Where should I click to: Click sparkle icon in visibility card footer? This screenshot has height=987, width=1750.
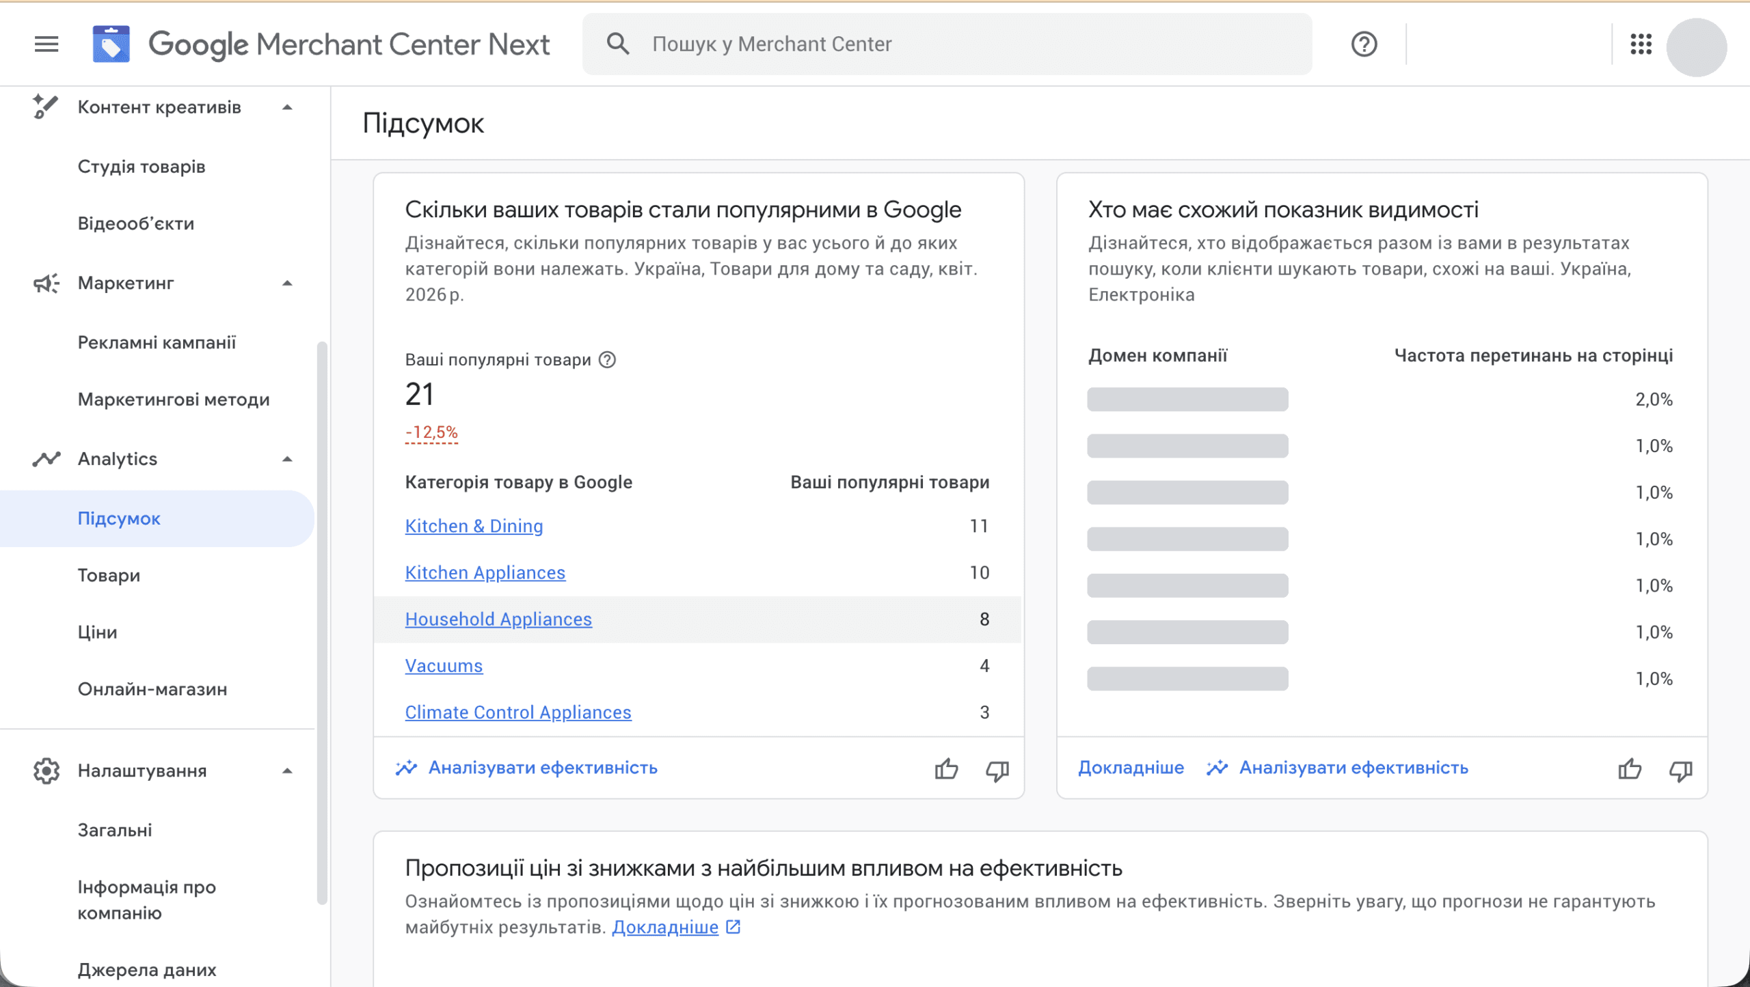[1217, 768]
